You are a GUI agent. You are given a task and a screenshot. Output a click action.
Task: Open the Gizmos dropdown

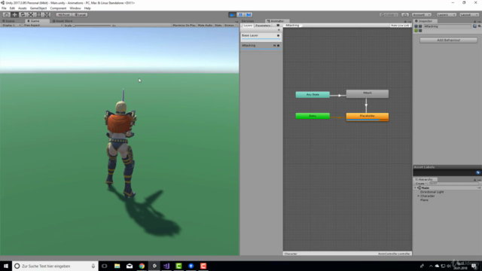pos(230,25)
